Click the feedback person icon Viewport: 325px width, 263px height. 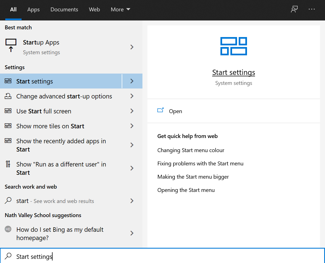[294, 9]
